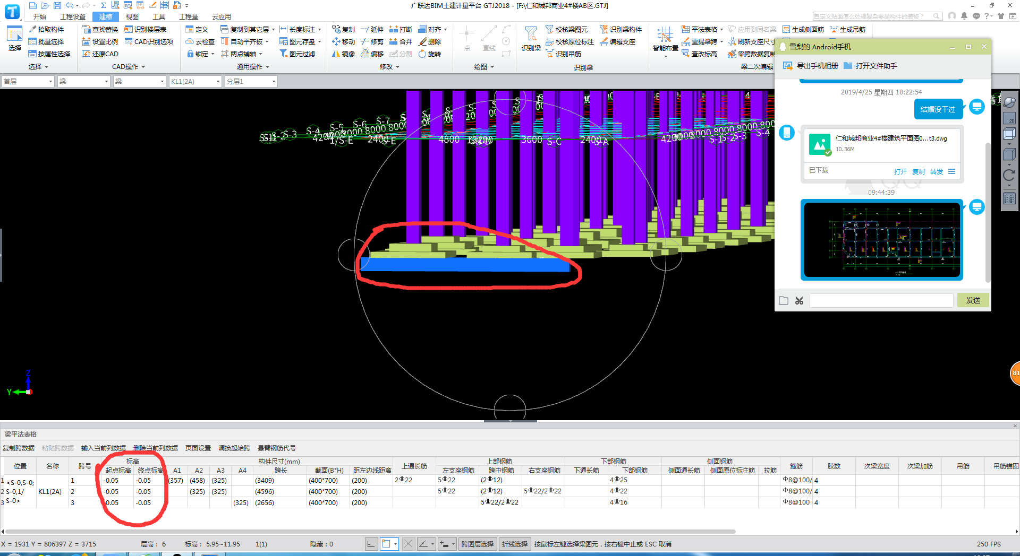Click the 发送 send button in chat

(x=973, y=300)
